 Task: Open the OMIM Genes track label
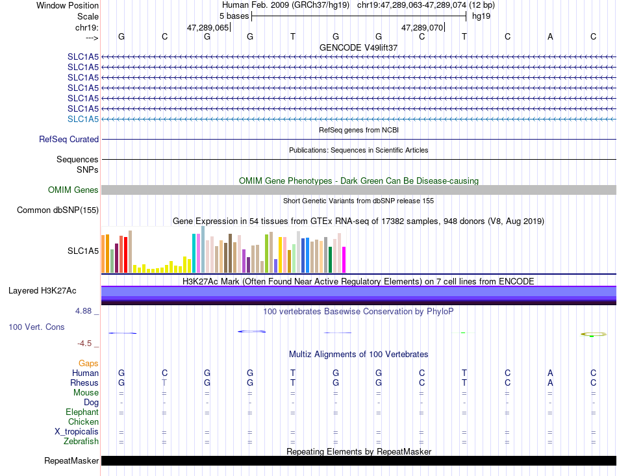click(x=73, y=190)
